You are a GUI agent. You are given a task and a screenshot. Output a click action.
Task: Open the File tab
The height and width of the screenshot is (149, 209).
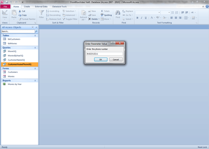pos(5,6)
